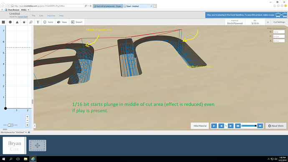
Task: Select the Circle shape tool
Action: click(10, 22)
